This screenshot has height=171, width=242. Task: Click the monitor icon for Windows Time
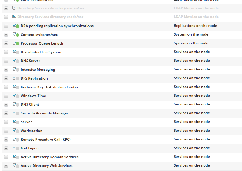click(x=16, y=96)
